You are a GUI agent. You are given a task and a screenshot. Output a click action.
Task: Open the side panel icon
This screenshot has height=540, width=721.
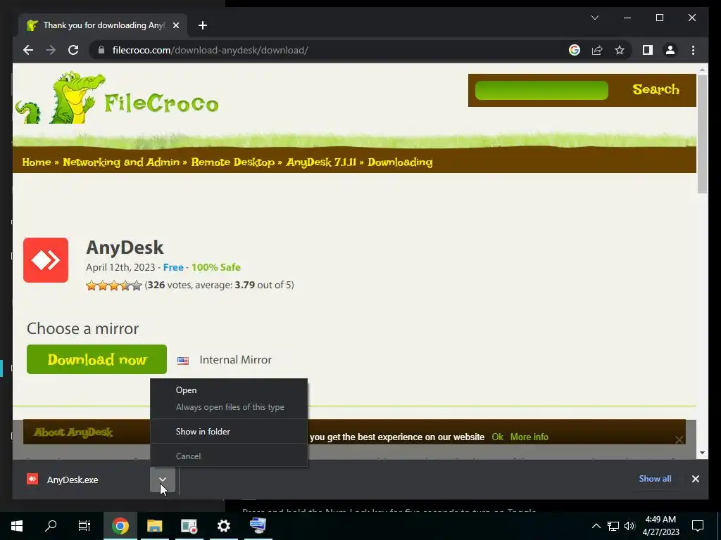(x=648, y=50)
